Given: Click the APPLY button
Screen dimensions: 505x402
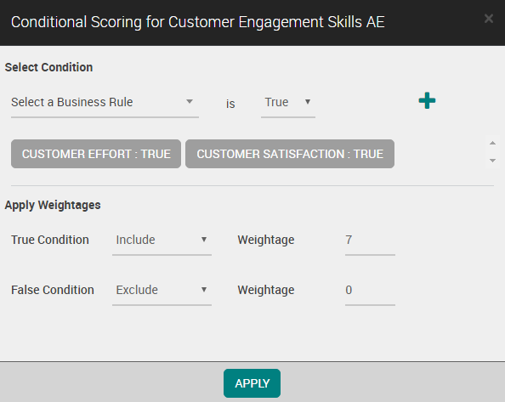Looking at the screenshot, I should point(252,383).
